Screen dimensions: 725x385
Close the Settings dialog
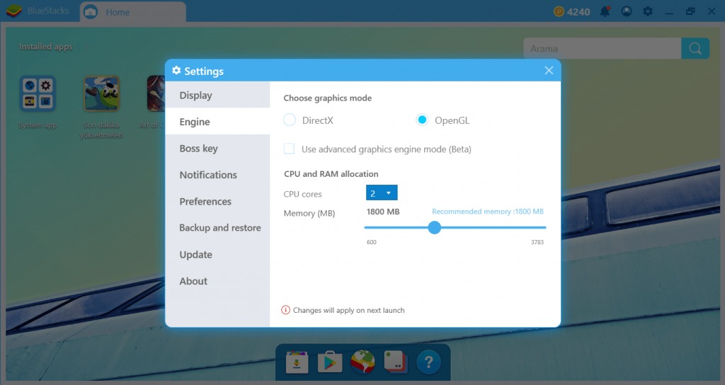click(549, 70)
